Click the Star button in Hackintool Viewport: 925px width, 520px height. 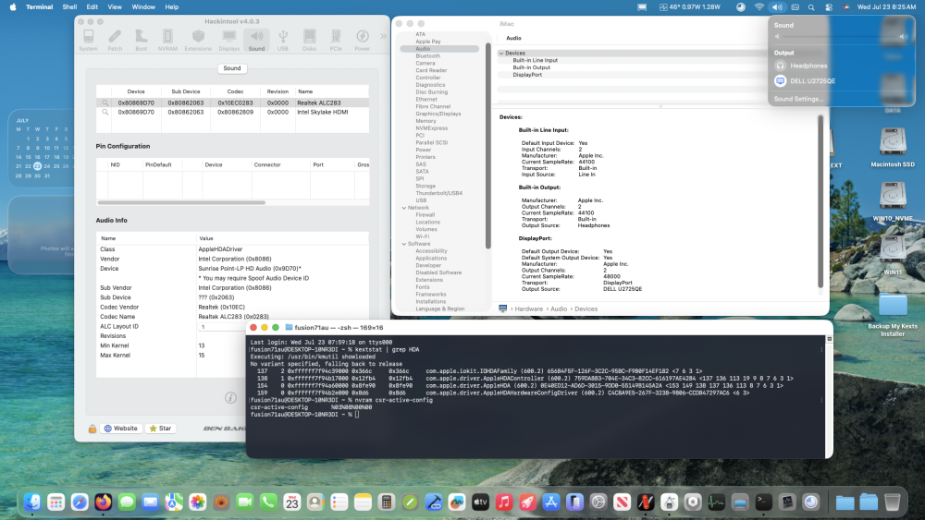pos(160,429)
